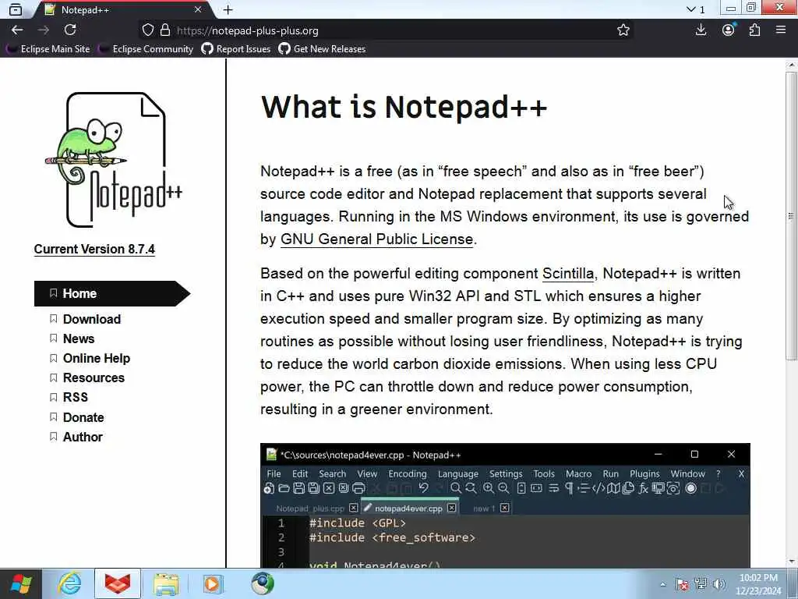The width and height of the screenshot is (798, 599).
Task: Open the Current Version 8.7.4 link
Action: 94,249
